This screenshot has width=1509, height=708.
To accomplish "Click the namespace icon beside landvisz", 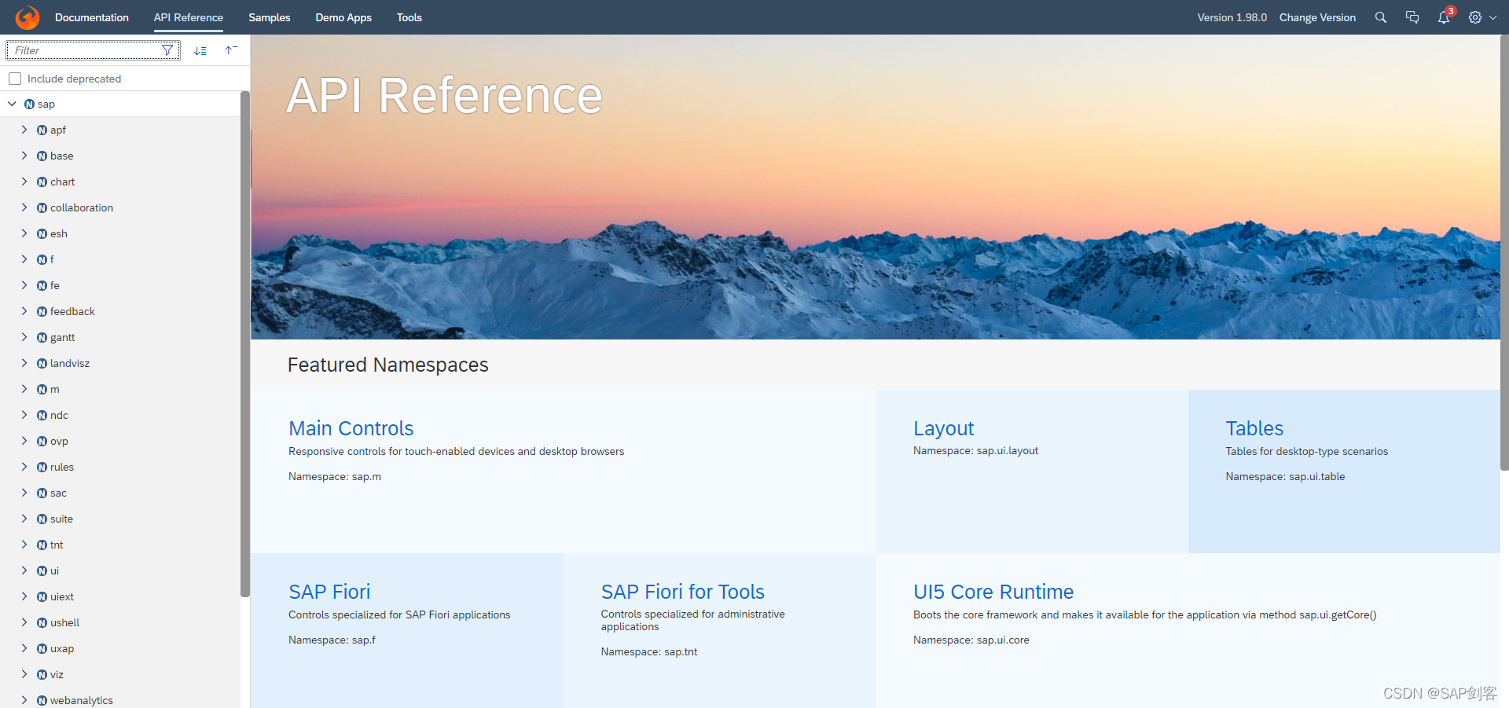I will [x=42, y=364].
